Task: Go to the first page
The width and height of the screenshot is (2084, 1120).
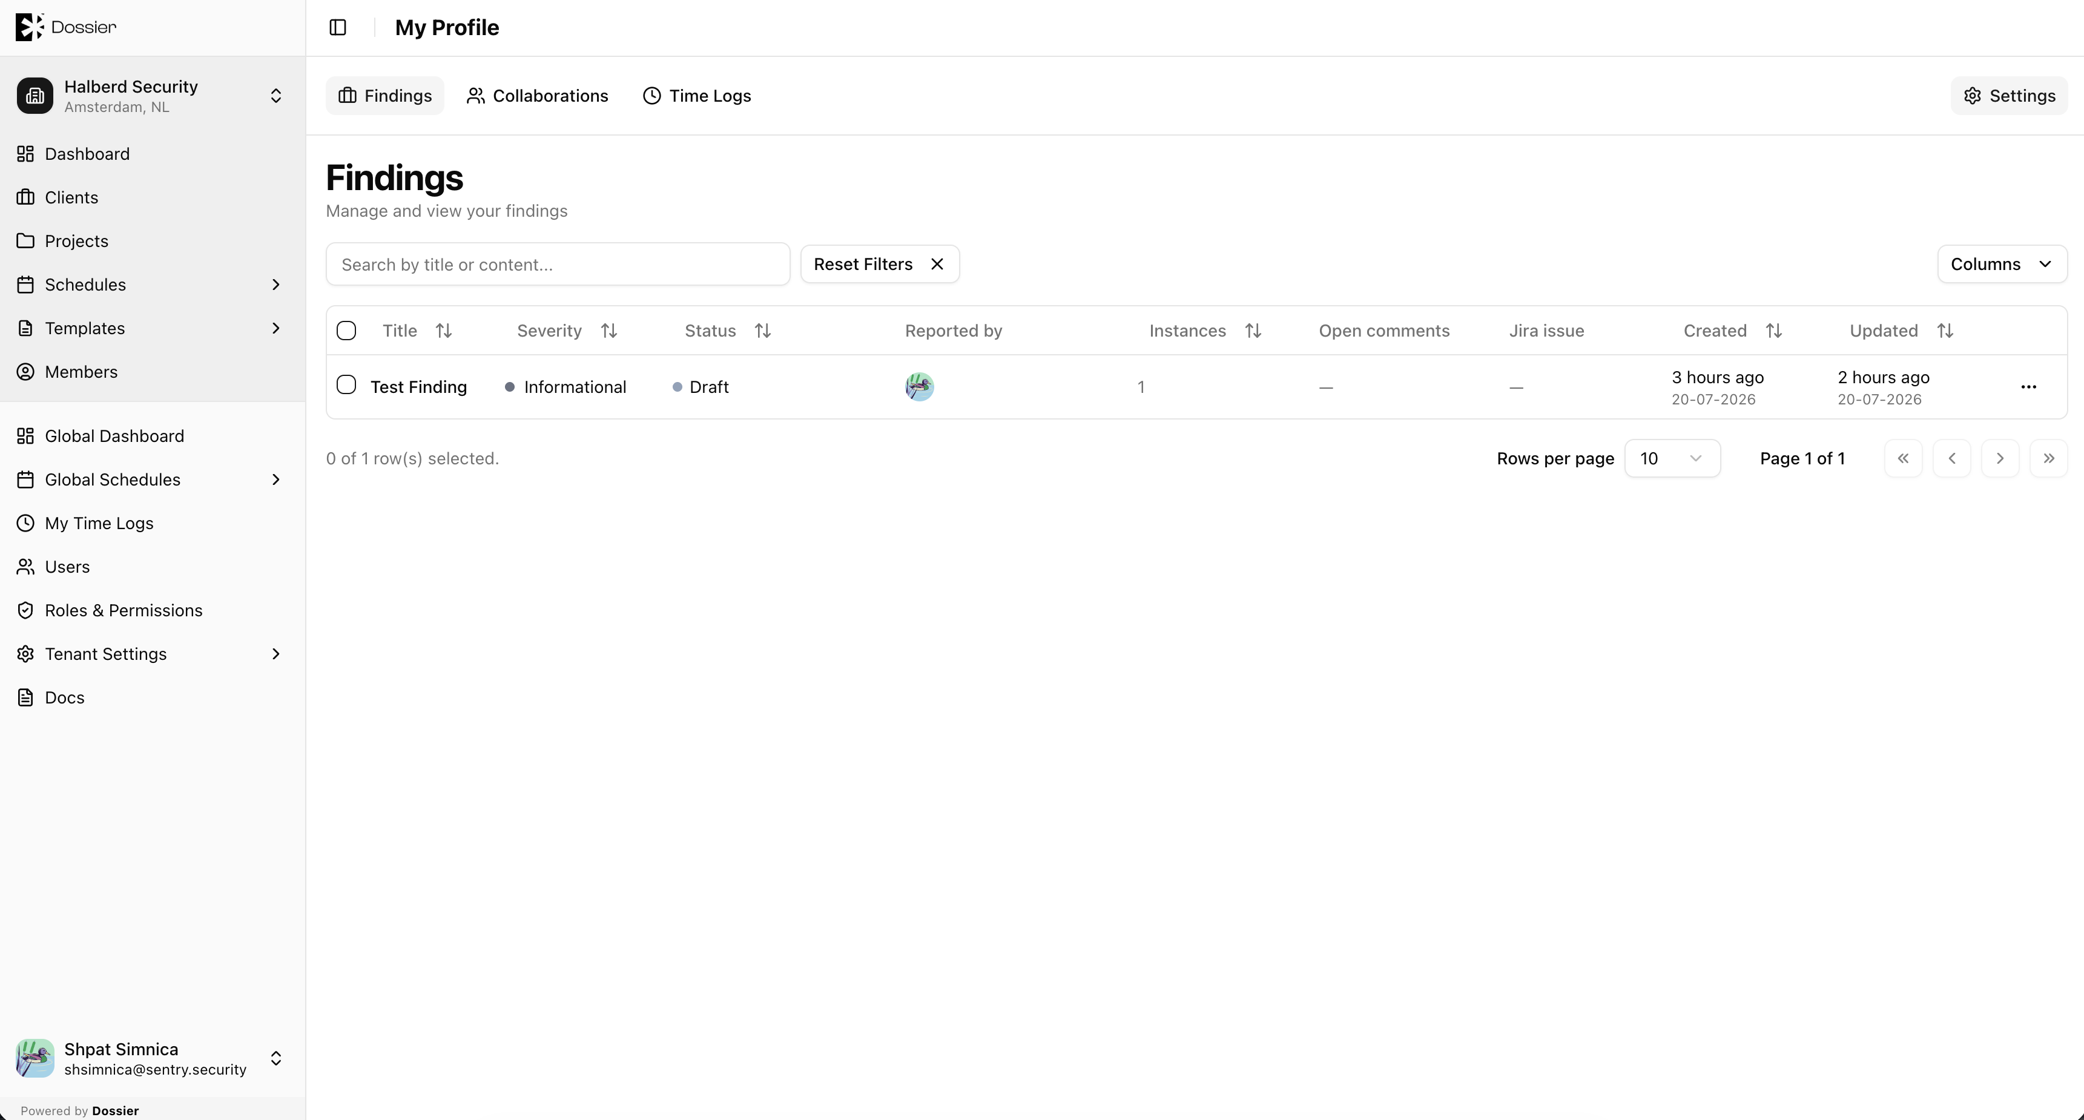Action: 1903,458
